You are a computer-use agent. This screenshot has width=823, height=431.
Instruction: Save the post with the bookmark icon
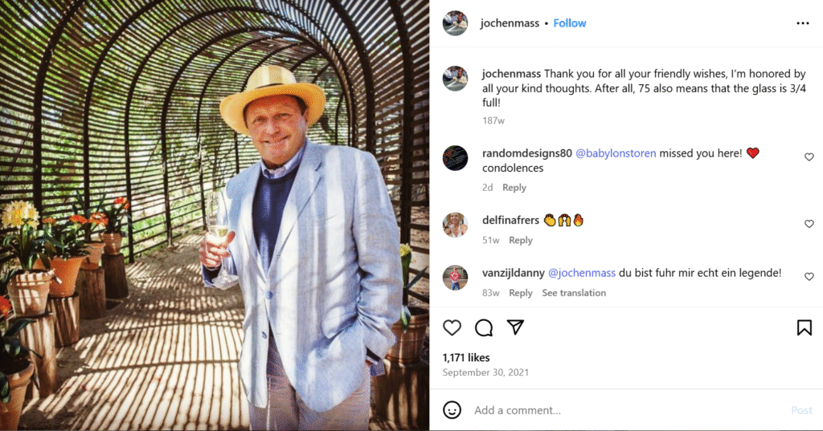pyautogui.click(x=804, y=327)
